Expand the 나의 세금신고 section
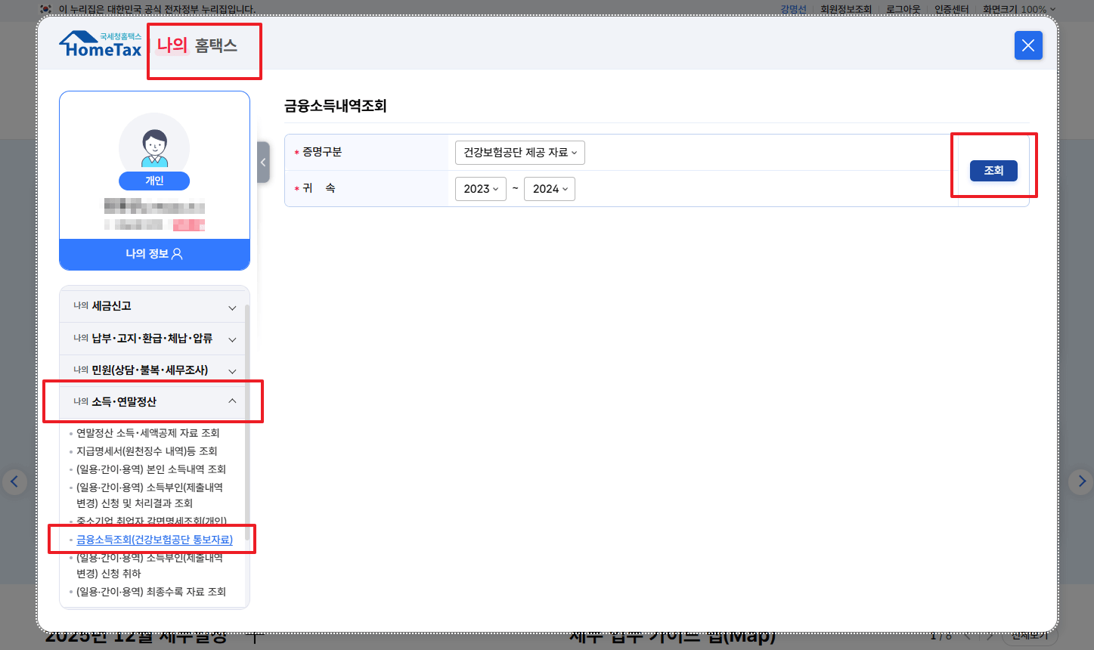The height and width of the screenshot is (650, 1094). coord(153,305)
